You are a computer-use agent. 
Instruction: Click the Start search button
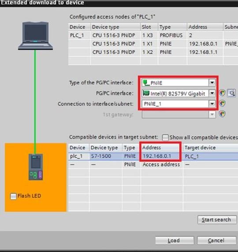tap(217, 219)
